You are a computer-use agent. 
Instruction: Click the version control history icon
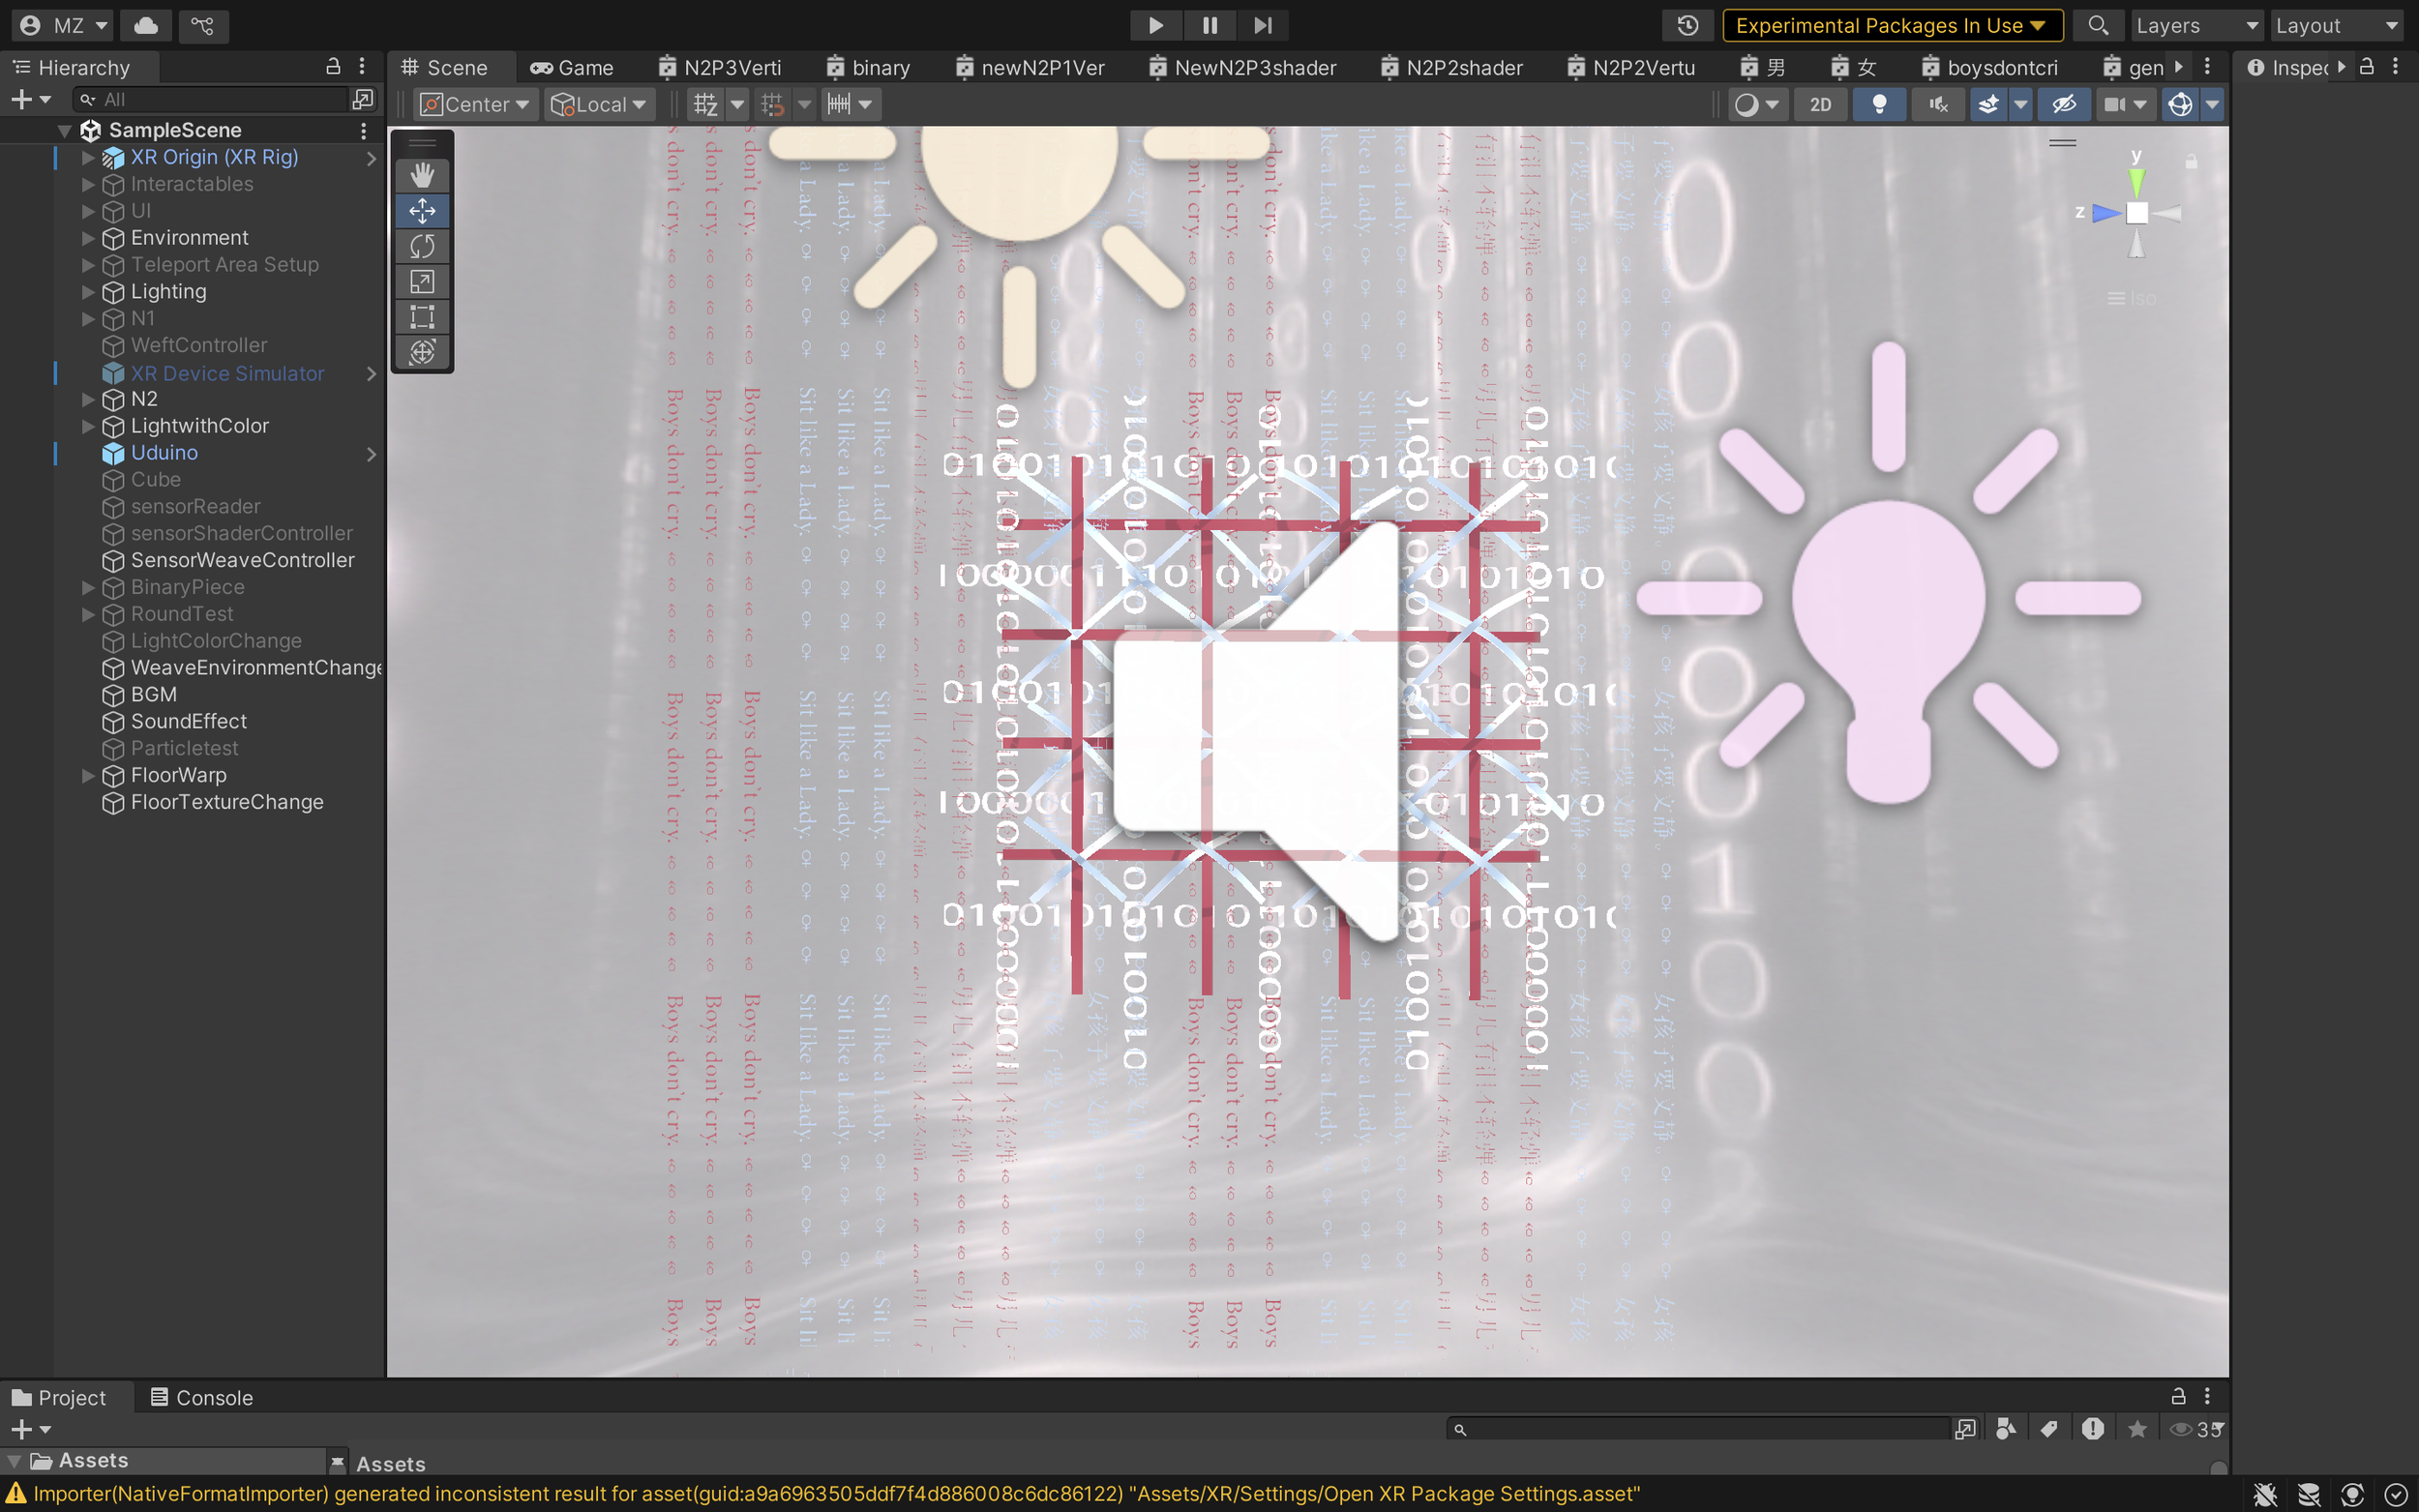pyautogui.click(x=1687, y=25)
